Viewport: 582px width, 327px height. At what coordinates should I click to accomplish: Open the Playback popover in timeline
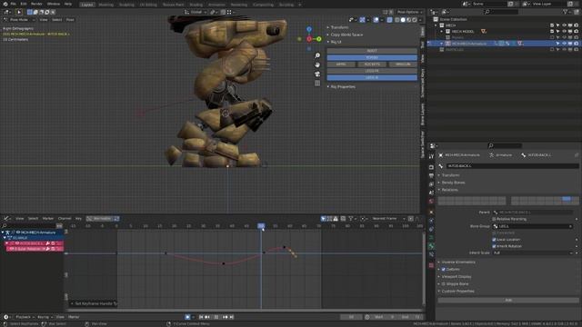pyautogui.click(x=25, y=317)
